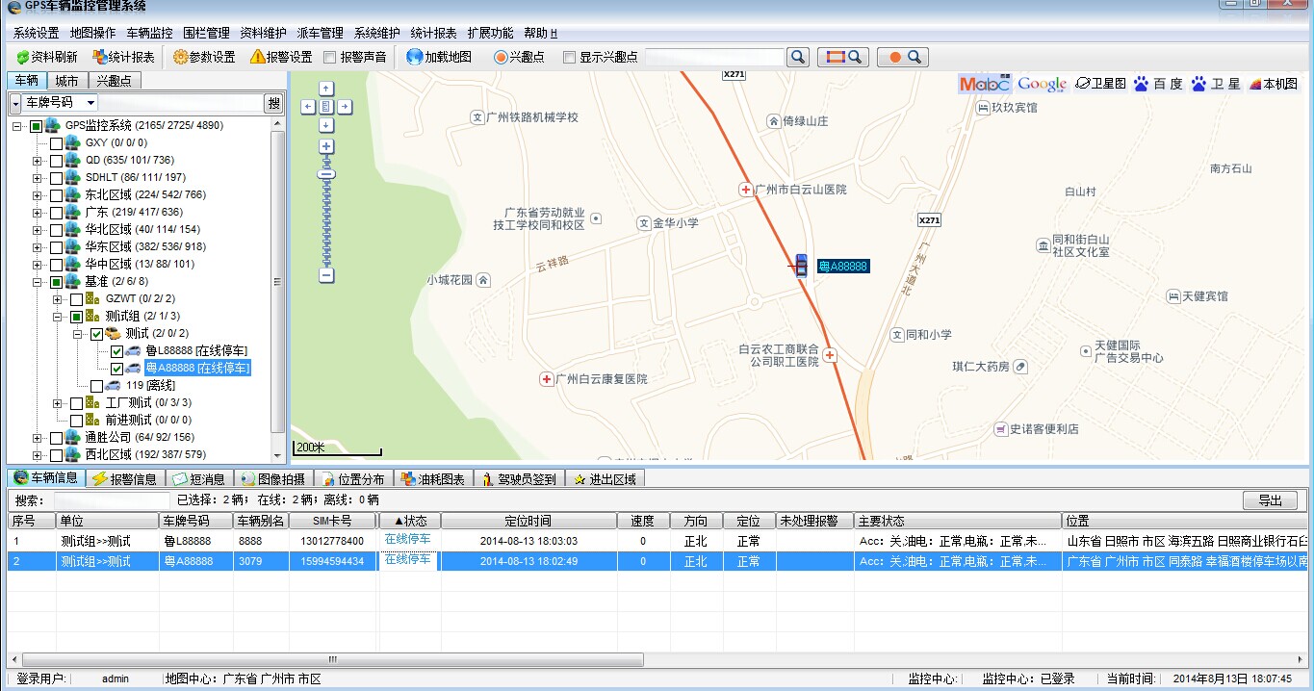Toggle the 显示兴趣点 checkbox
Screen dimensions: 1314x691
(569, 58)
